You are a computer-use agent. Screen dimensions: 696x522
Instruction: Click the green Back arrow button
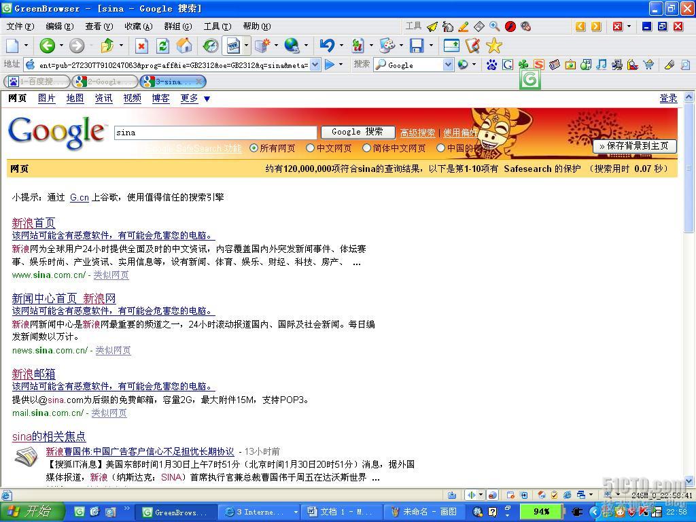pos(47,46)
